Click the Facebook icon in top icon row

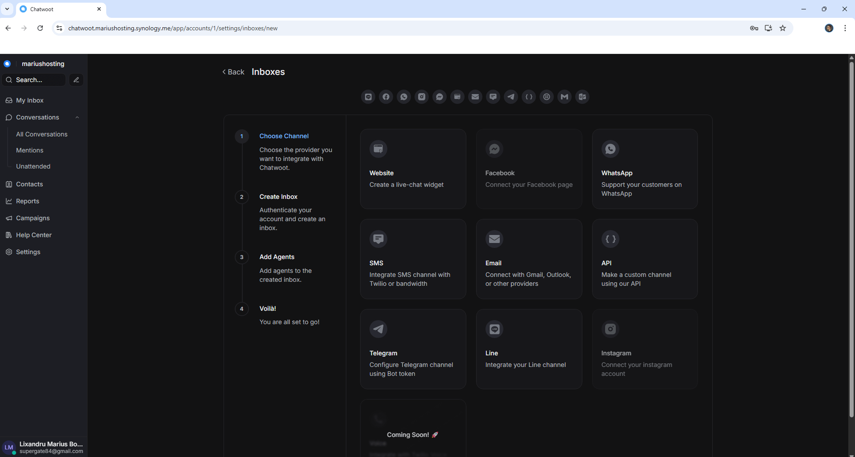pyautogui.click(x=386, y=97)
